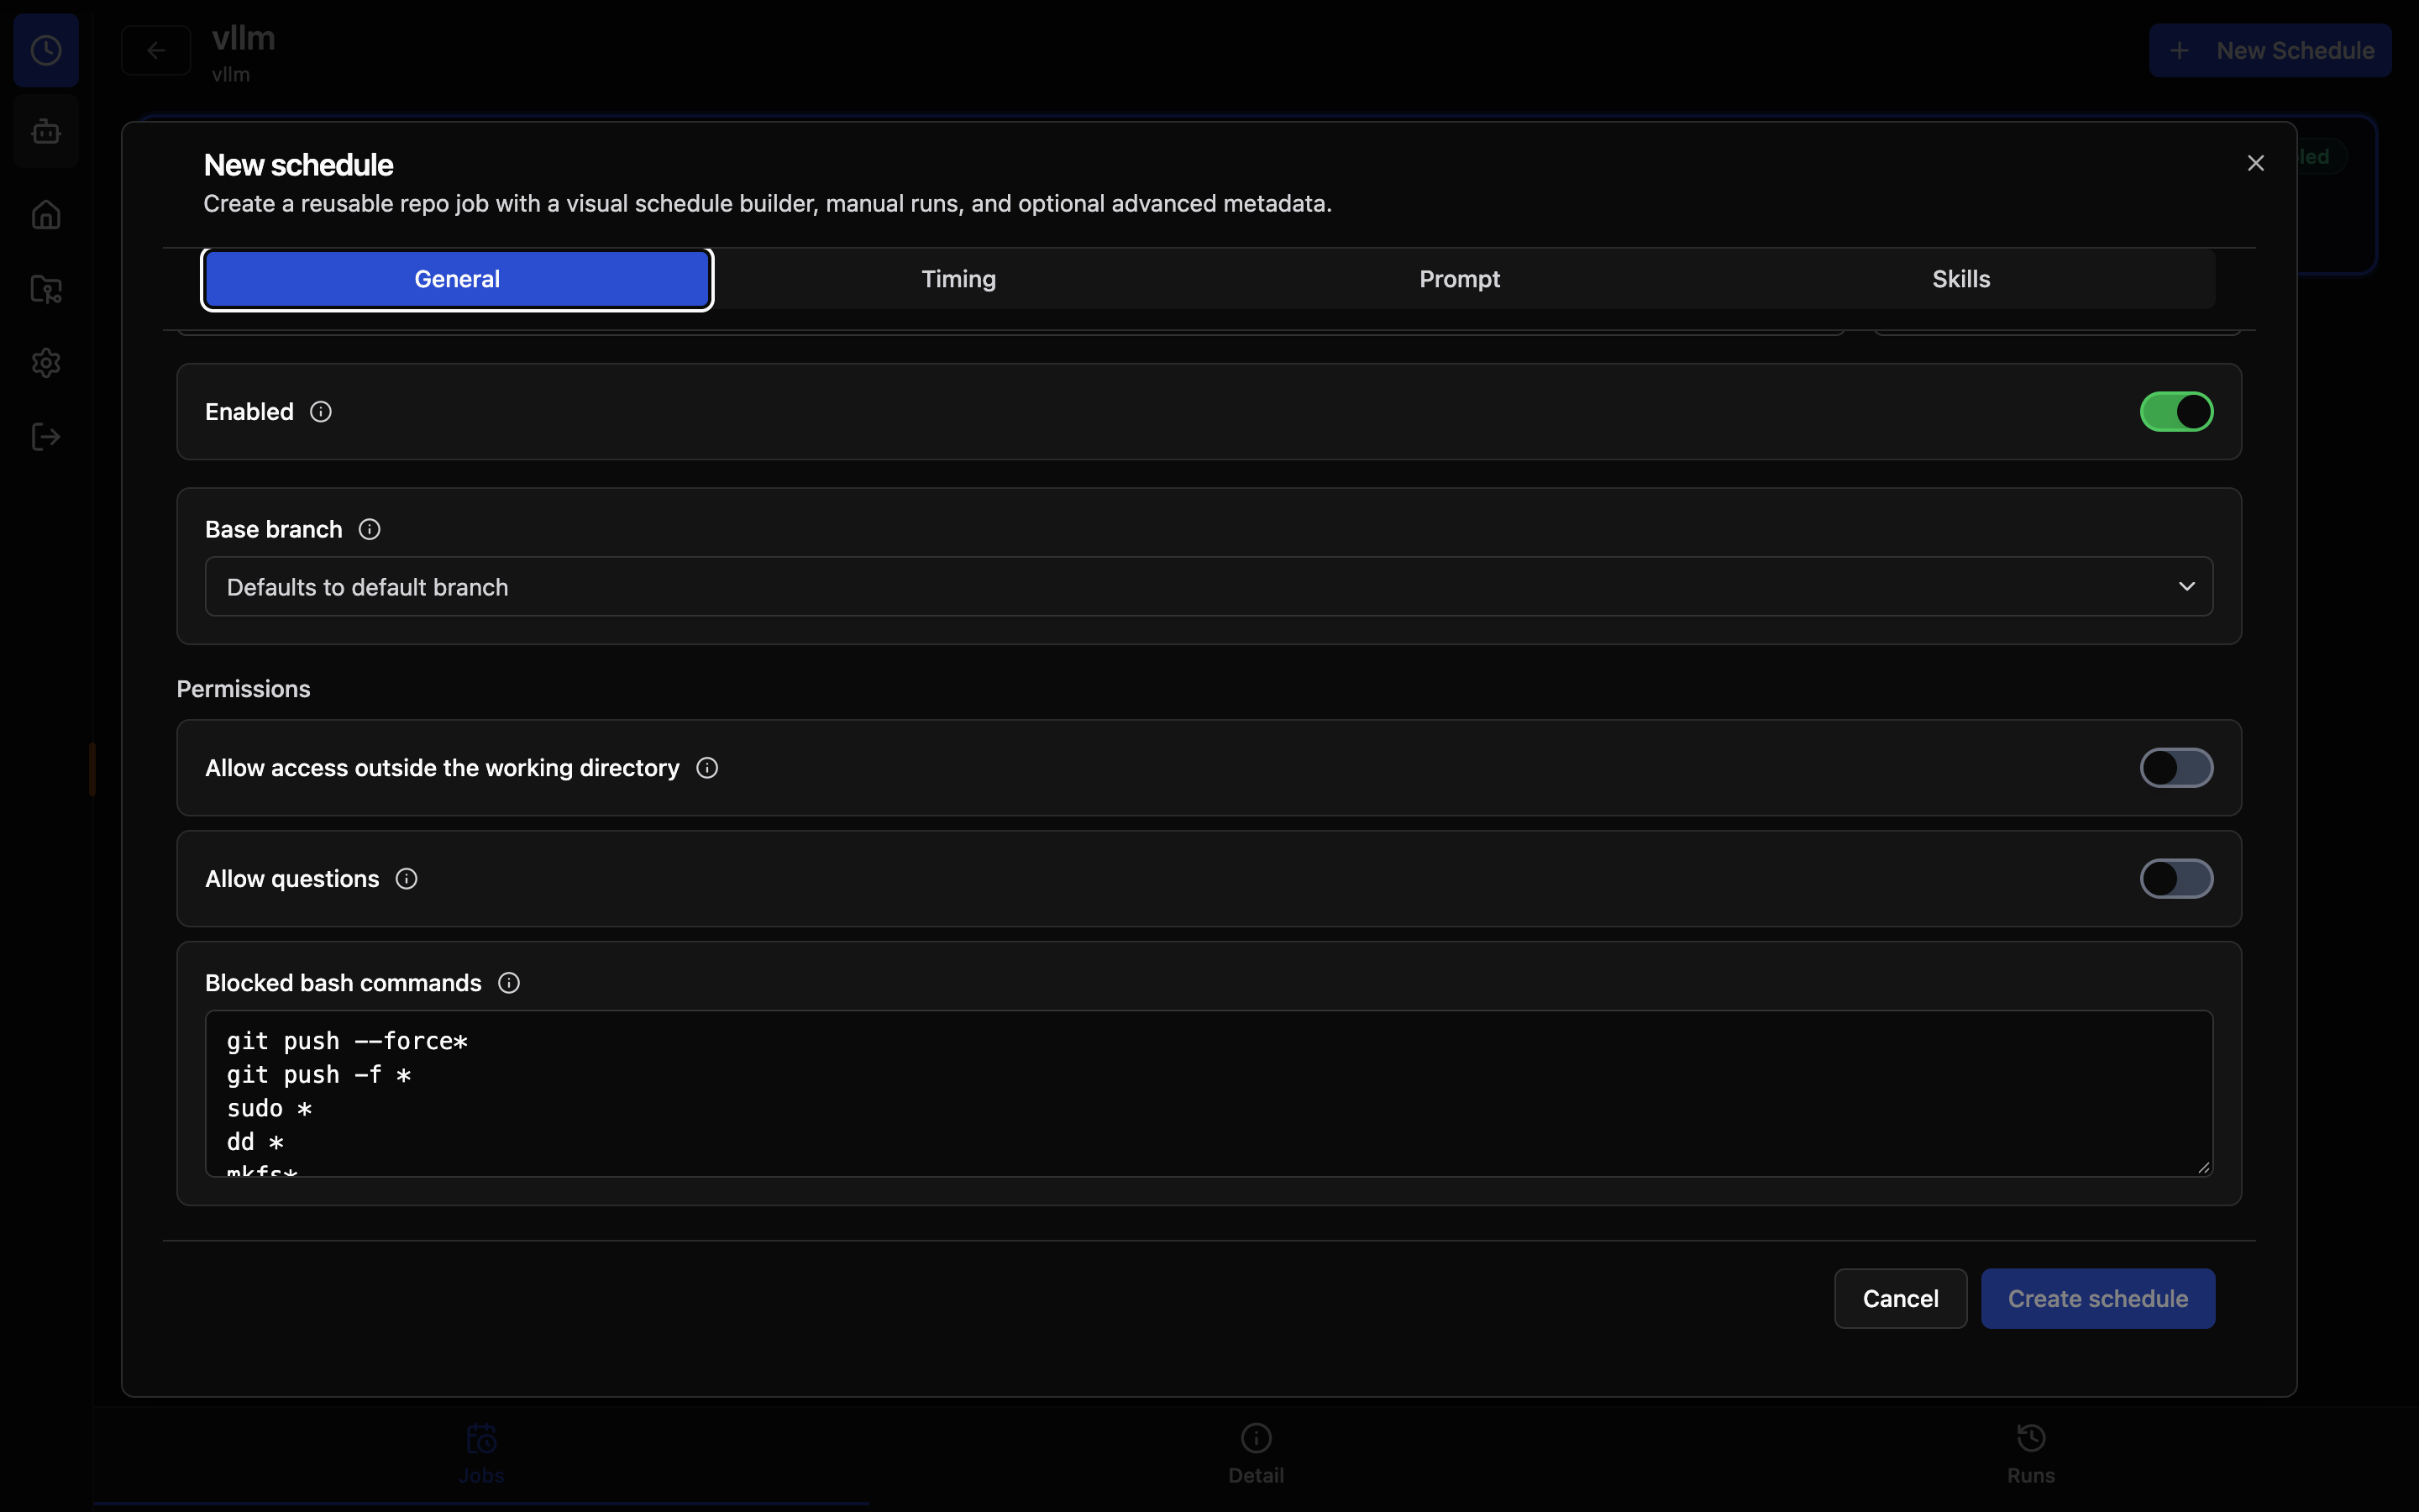Image resolution: width=2419 pixels, height=1512 pixels.
Task: Open the Jobs tab in the bottom bar
Action: 480,1455
